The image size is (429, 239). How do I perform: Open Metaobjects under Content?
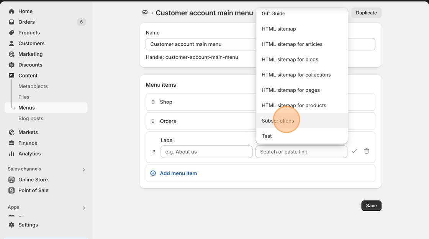tap(33, 86)
